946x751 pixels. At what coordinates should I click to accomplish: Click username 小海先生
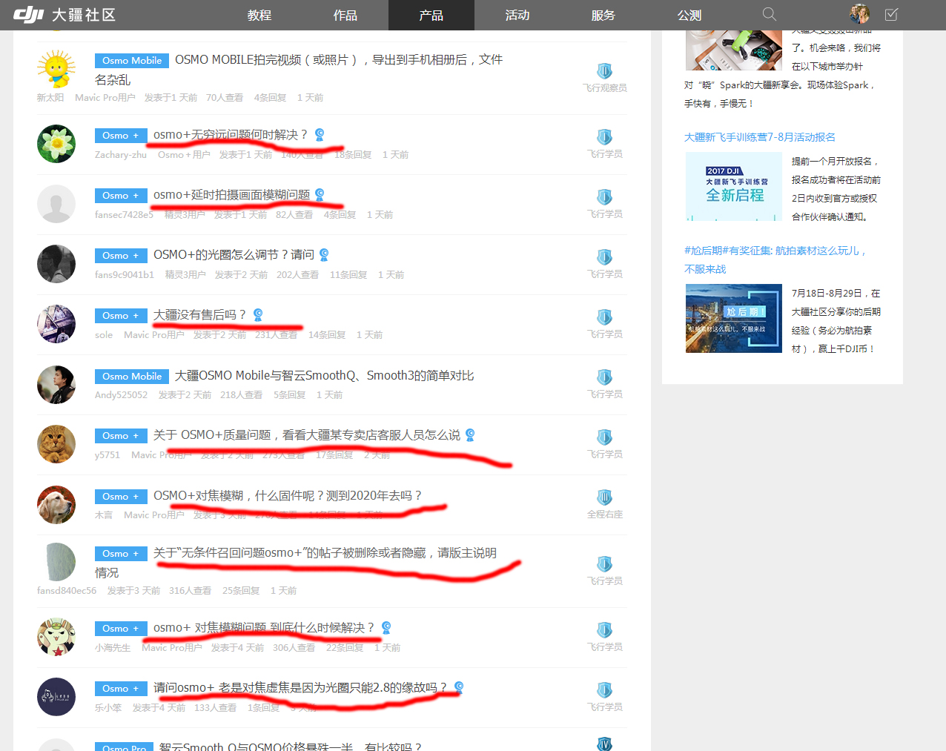point(113,648)
